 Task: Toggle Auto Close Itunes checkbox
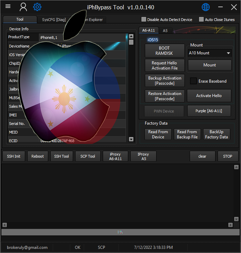(x=201, y=19)
